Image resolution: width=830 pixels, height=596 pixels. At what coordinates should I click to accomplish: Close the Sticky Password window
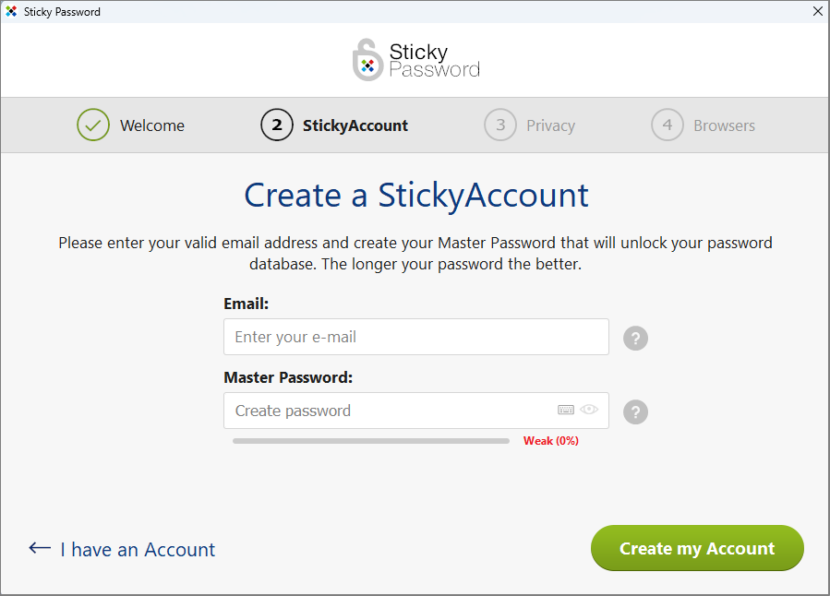point(816,11)
